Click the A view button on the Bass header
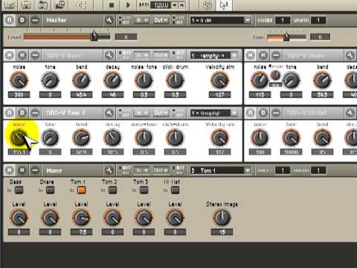Viewport: 357px width, 268px height. [10, 55]
